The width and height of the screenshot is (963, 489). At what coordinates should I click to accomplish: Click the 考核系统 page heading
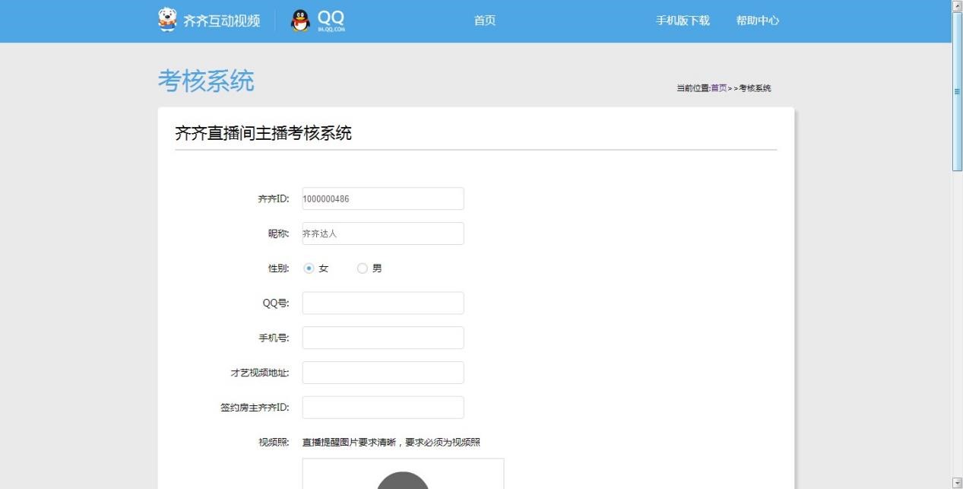tap(206, 81)
